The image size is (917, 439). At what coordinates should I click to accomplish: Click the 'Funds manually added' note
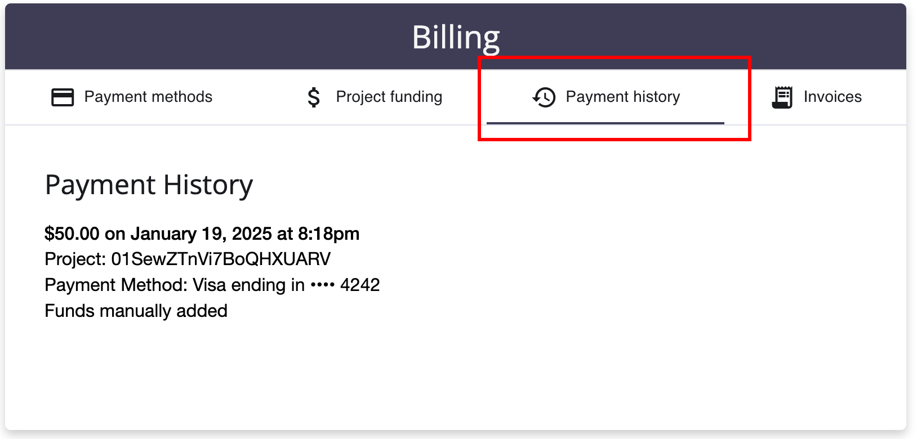pyautogui.click(x=136, y=311)
